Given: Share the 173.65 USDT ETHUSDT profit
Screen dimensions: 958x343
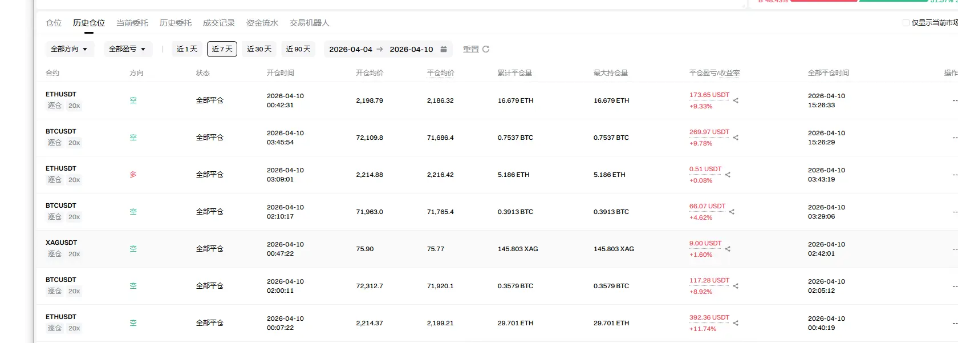Looking at the screenshot, I should point(736,100).
